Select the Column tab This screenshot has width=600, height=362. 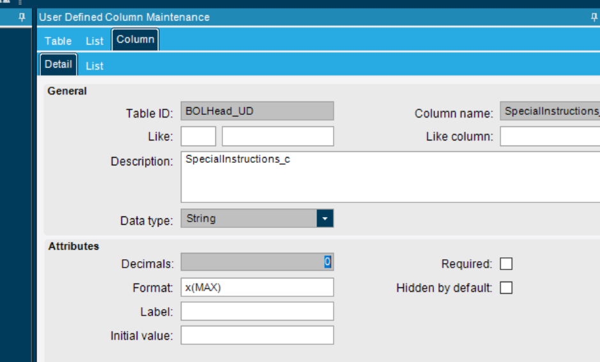pyautogui.click(x=135, y=40)
